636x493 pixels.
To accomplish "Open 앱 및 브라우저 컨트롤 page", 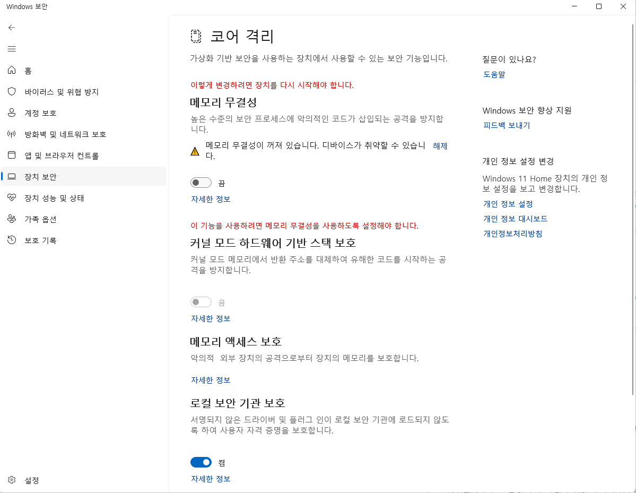I will pyautogui.click(x=61, y=155).
